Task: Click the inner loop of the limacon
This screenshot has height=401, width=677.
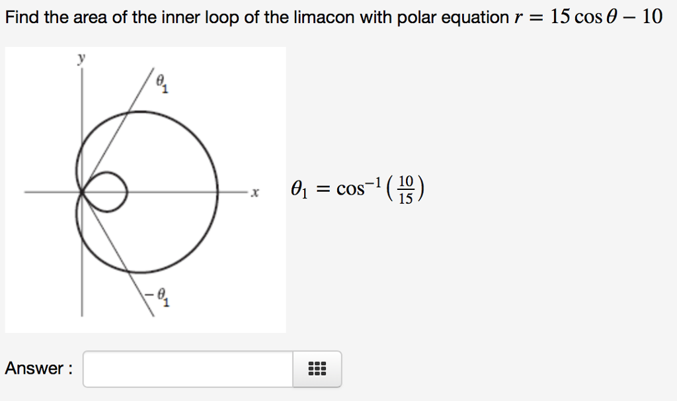Action: tap(105, 192)
